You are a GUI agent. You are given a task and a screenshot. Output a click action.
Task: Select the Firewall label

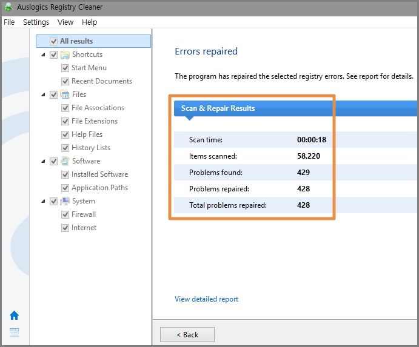pos(84,214)
